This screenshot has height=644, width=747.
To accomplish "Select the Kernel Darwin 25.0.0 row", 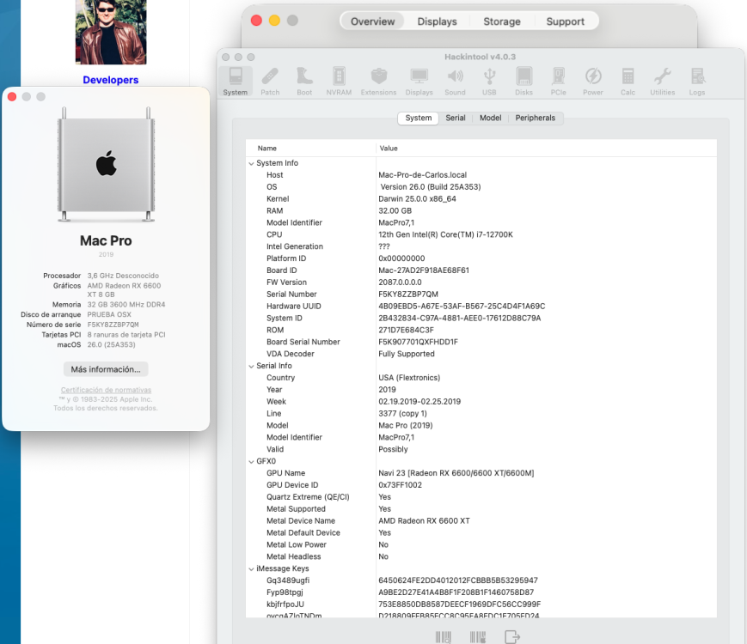I will (481, 199).
